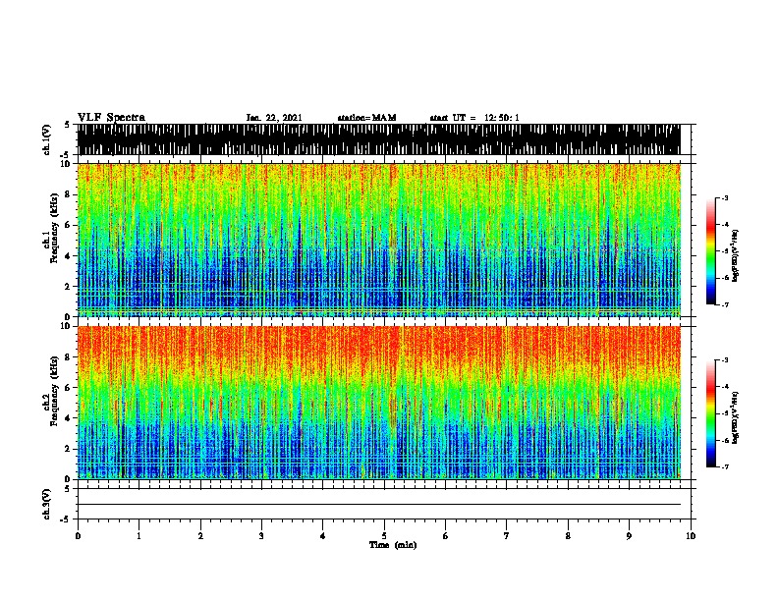Click time axis tick label '1'

pyautogui.click(x=139, y=536)
